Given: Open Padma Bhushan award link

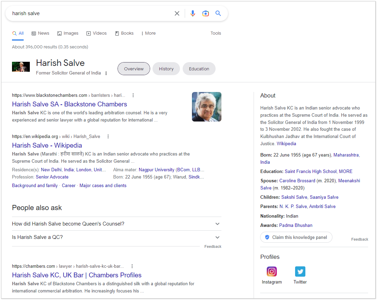Looking at the screenshot, I should tap(296, 226).
